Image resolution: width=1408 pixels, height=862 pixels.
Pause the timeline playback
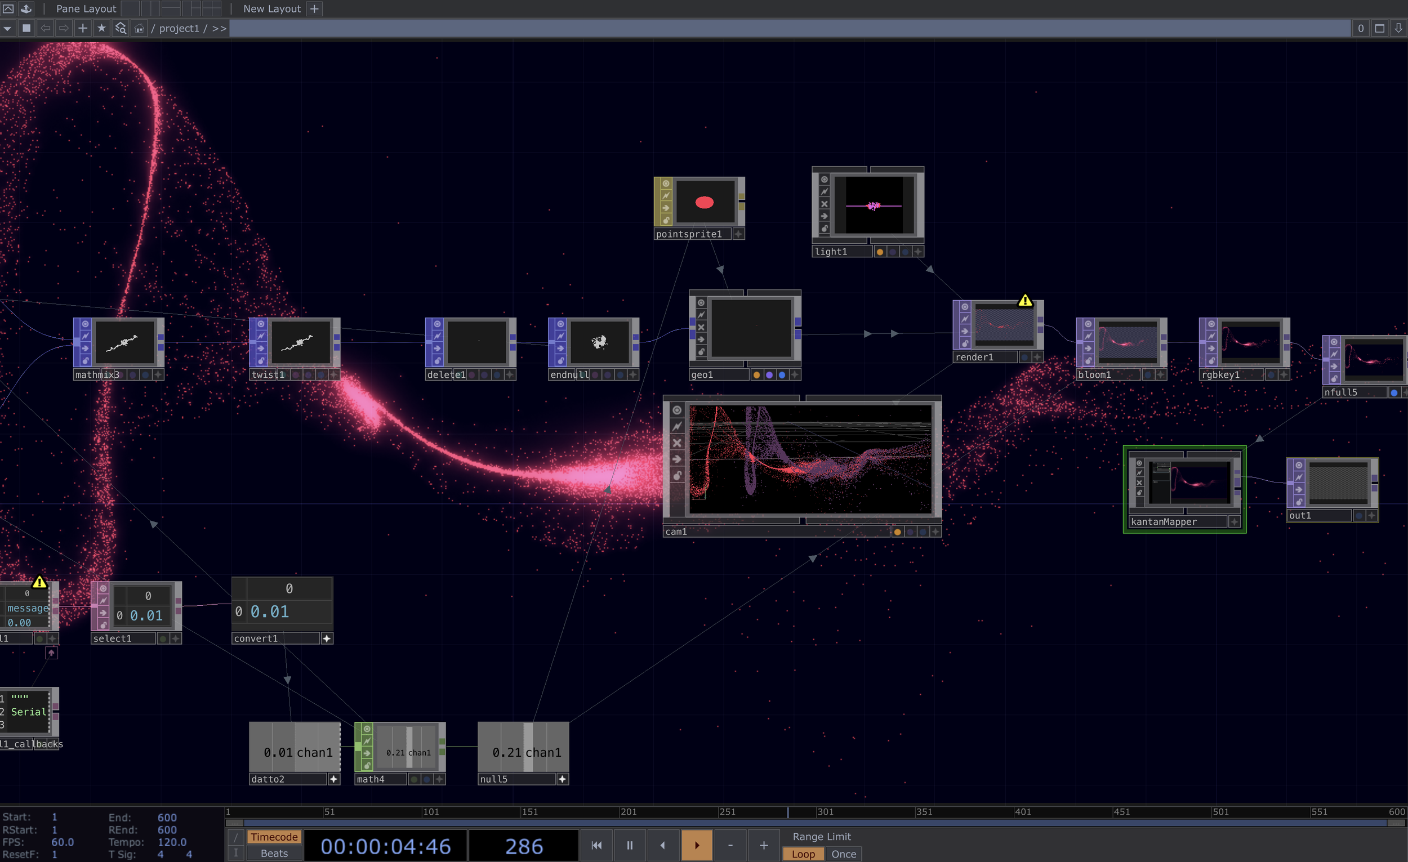tap(629, 845)
